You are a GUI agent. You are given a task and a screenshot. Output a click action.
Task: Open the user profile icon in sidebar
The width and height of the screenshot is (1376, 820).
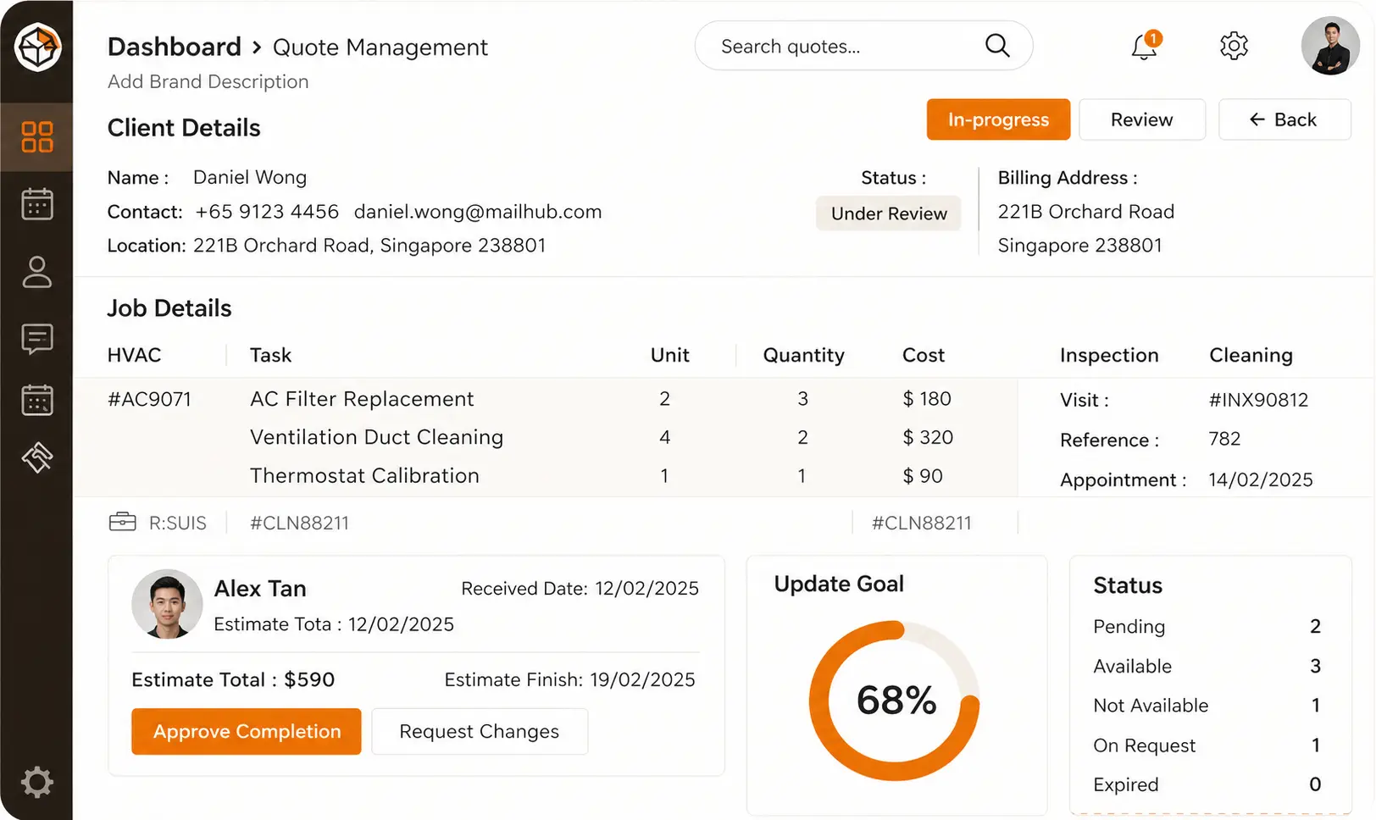coord(37,272)
